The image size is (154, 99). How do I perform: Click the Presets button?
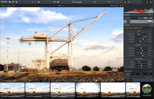[x=128, y=80]
